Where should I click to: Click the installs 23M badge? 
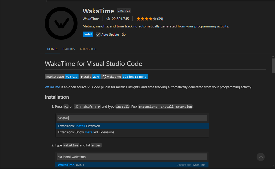point(90,77)
